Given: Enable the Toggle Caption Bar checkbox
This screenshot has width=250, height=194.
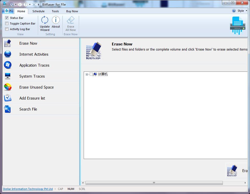Looking at the screenshot, I should point(7,23).
